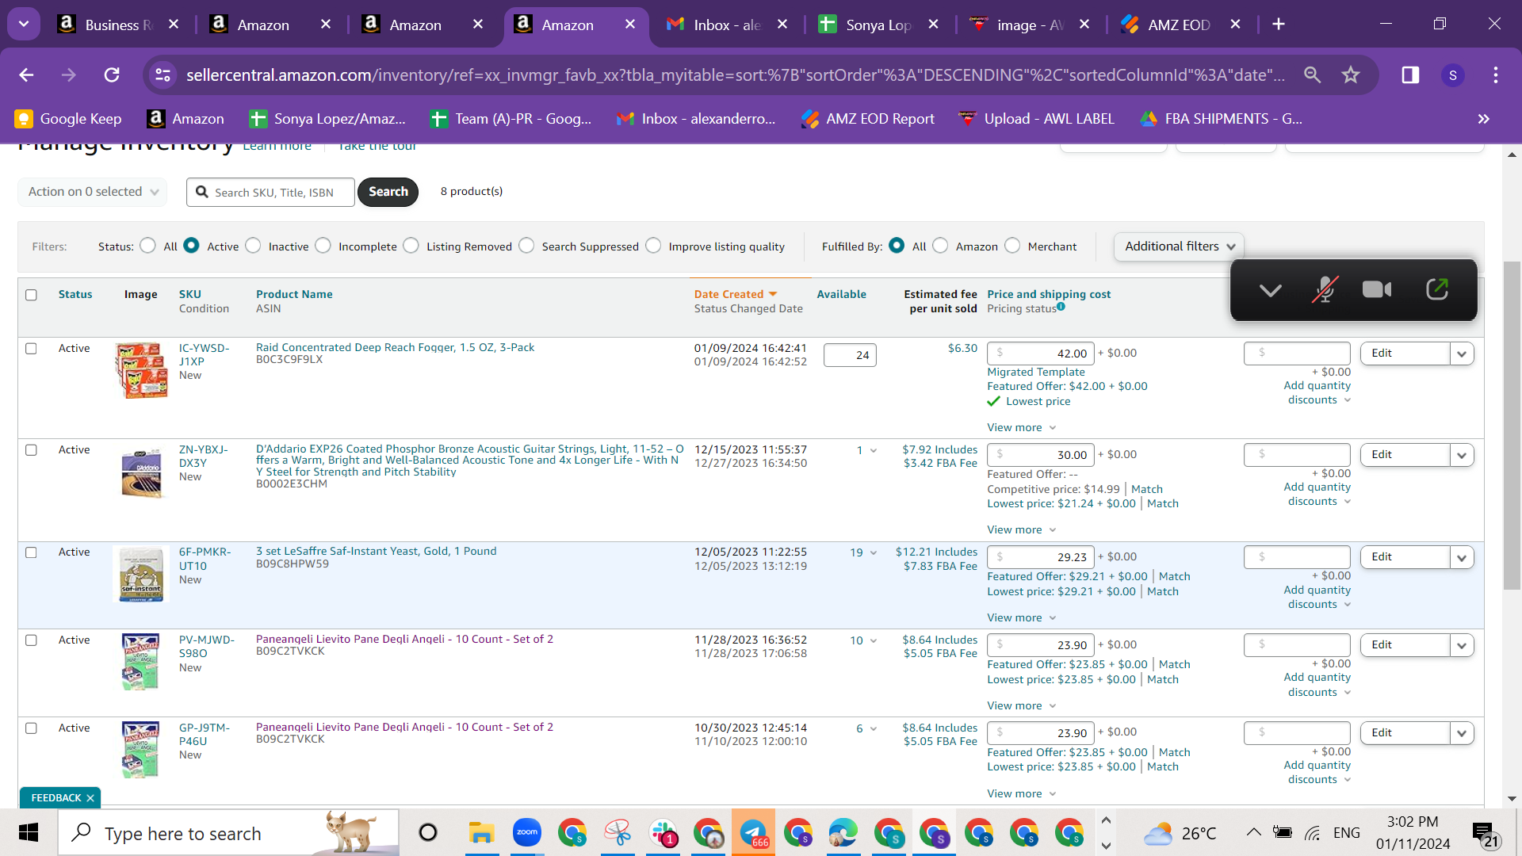The height and width of the screenshot is (856, 1522).
Task: Select Fulfilled By Amazon radio button
Action: coord(941,246)
